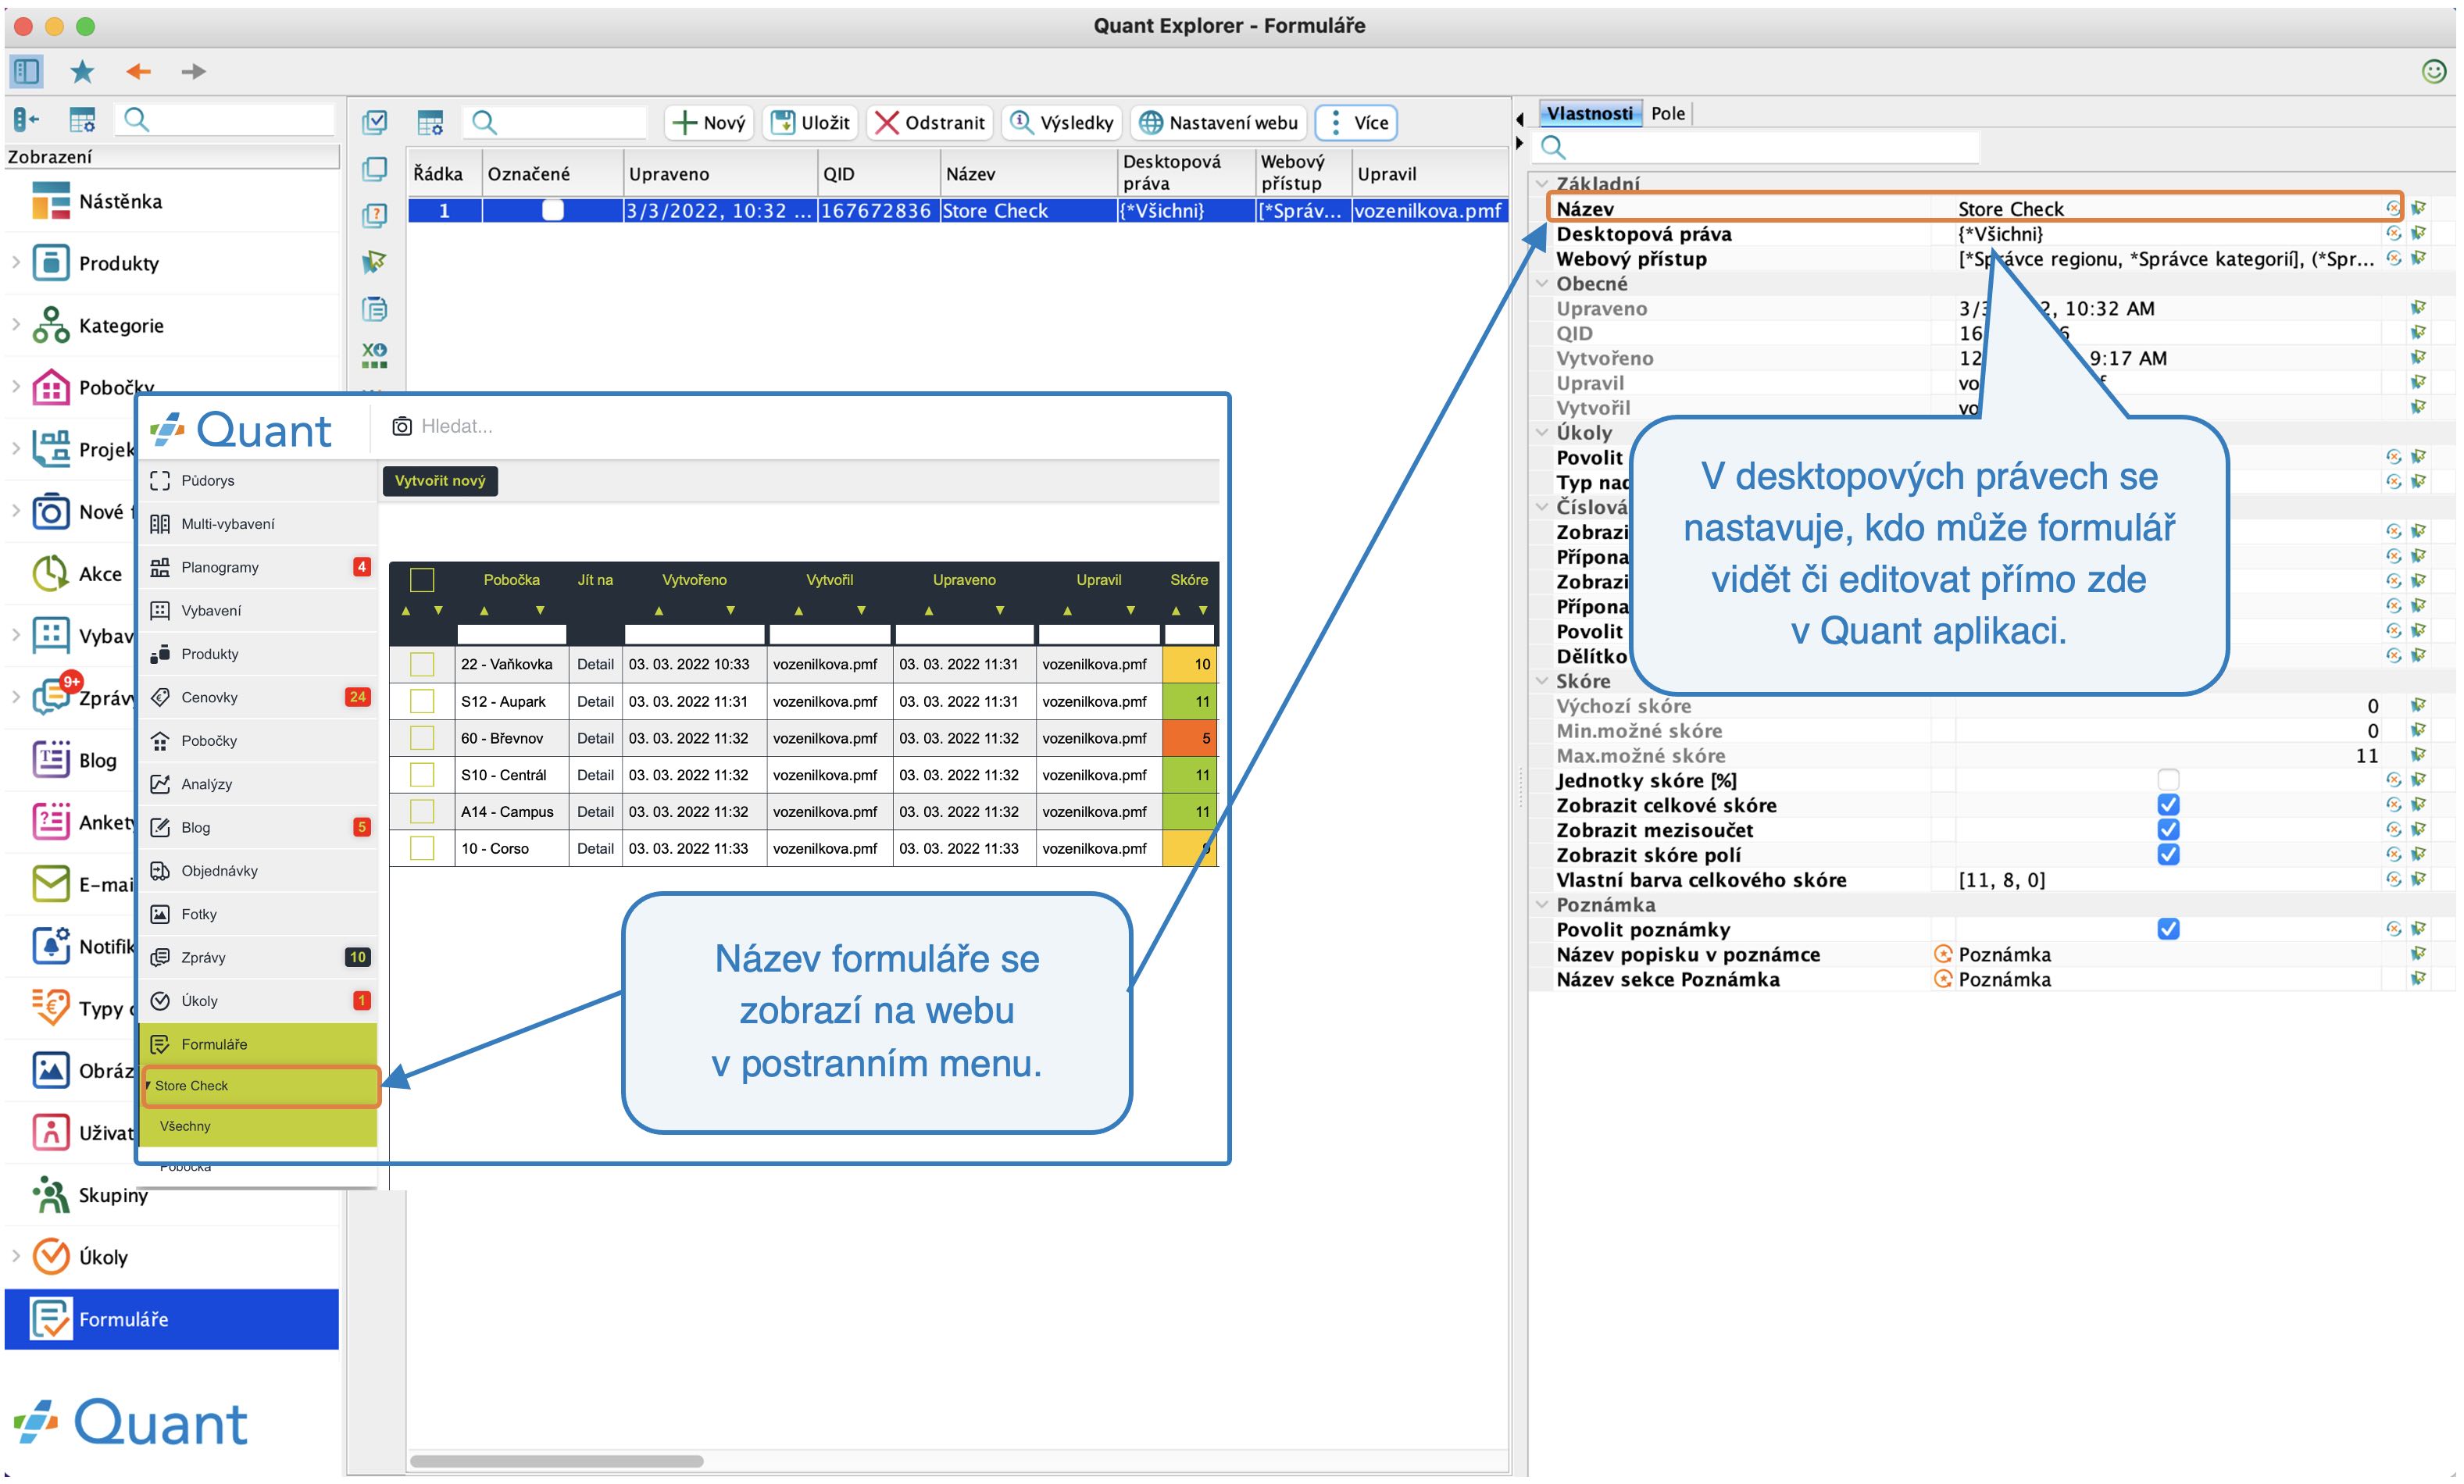
Task: Collapse the Základní property group
Action: click(1542, 184)
